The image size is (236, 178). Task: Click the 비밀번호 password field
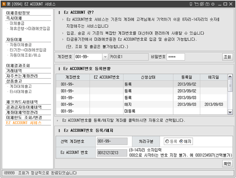176,57
